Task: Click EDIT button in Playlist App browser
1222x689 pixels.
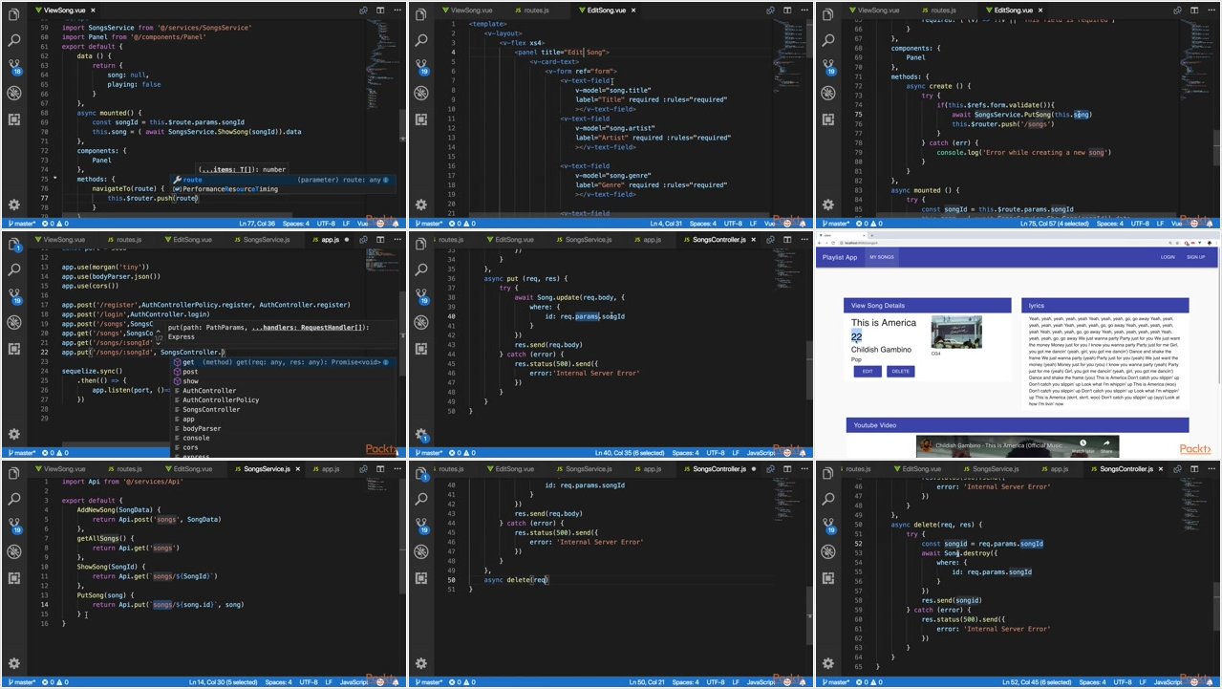Action: 867,372
